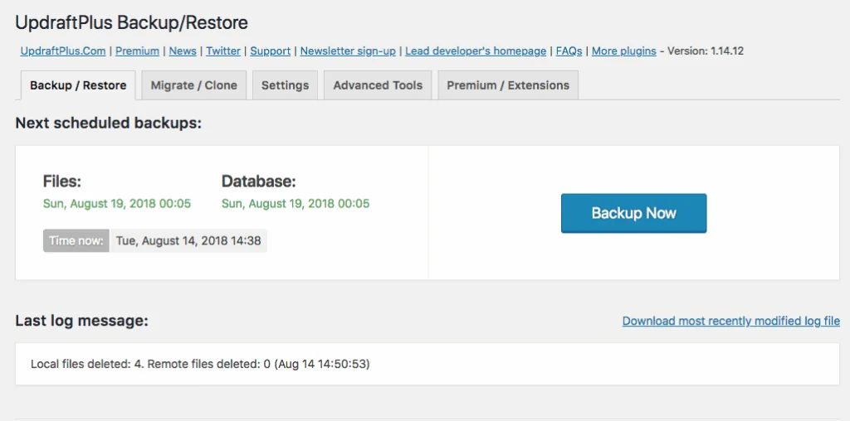Click the 'Last log message:' heading
The height and width of the screenshot is (421, 850).
[82, 321]
